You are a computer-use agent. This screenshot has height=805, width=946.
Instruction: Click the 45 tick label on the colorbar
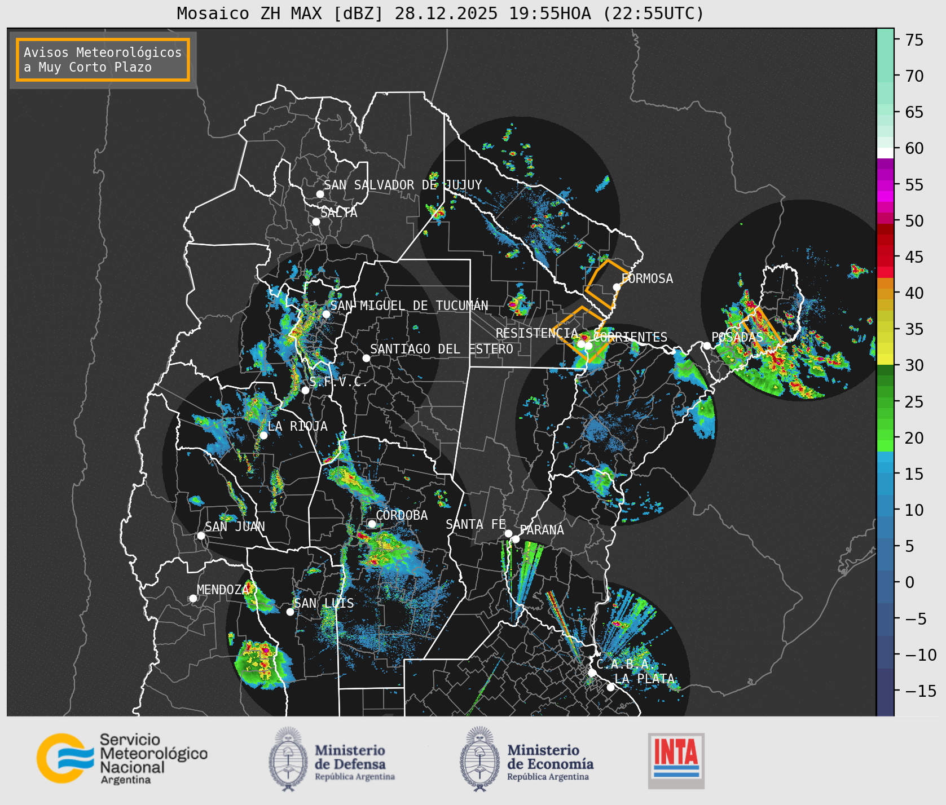pyautogui.click(x=914, y=257)
